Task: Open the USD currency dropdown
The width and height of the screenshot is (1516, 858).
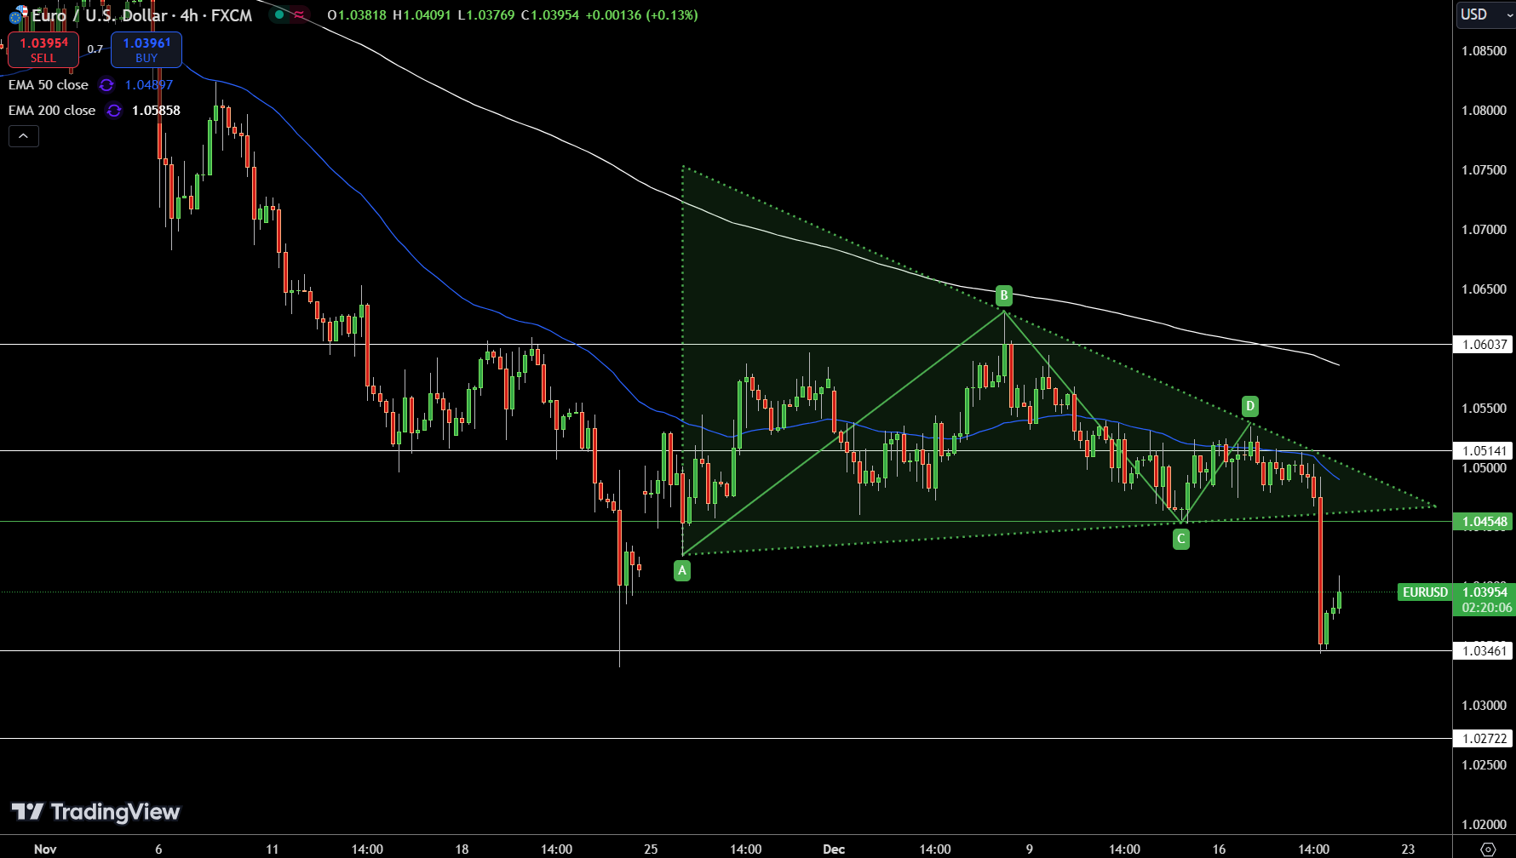Action: coord(1486,14)
